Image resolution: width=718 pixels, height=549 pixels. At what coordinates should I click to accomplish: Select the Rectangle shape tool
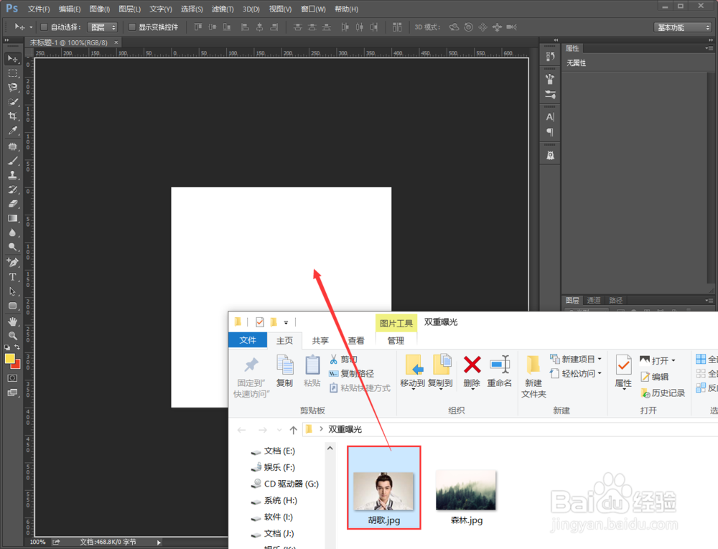[12, 306]
